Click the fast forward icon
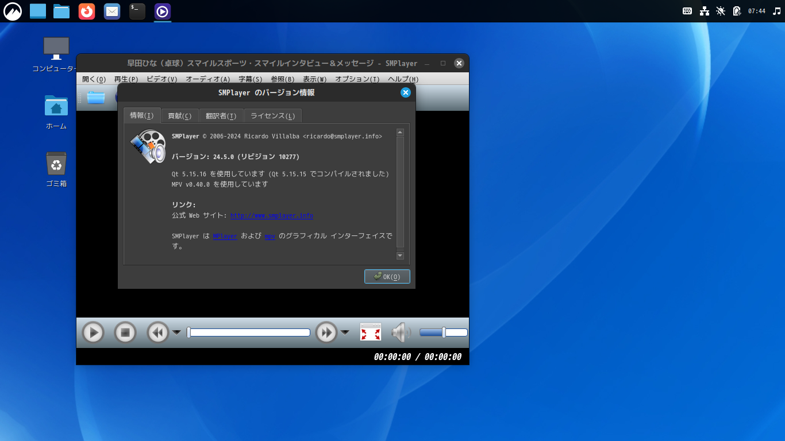This screenshot has height=441, width=785. click(x=326, y=332)
